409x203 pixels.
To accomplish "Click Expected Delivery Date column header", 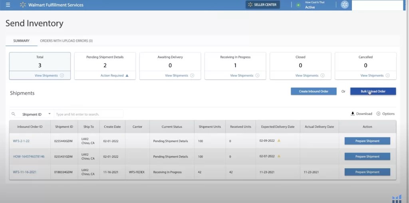I will pyautogui.click(x=278, y=127).
